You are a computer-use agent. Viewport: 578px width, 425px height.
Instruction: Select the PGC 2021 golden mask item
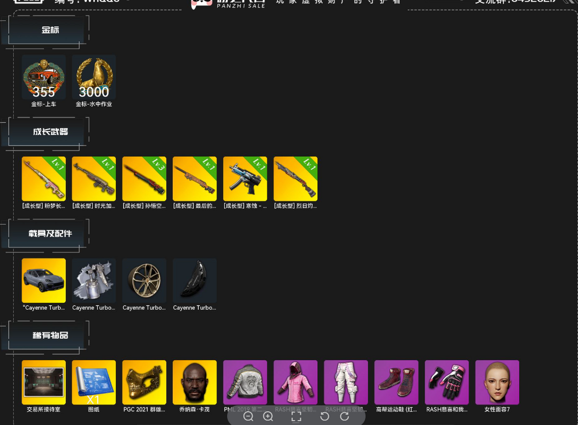[x=144, y=382]
